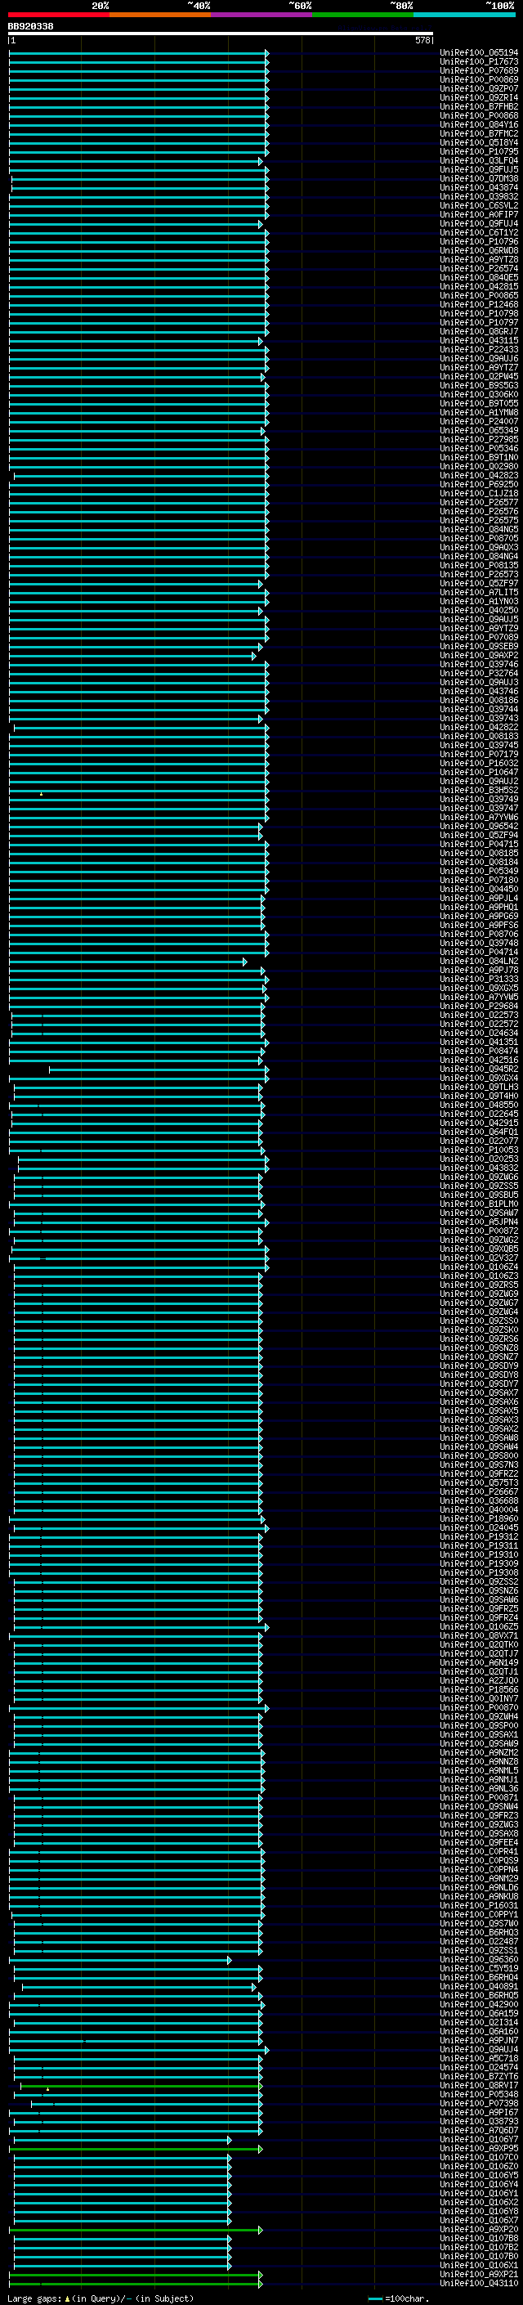This screenshot has width=523, height=2305.
Task: Choose hit UniRef100_Q84Y16
Action: coord(479,124)
